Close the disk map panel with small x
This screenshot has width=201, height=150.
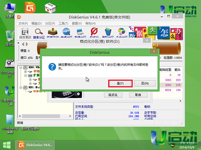(x=18, y=43)
